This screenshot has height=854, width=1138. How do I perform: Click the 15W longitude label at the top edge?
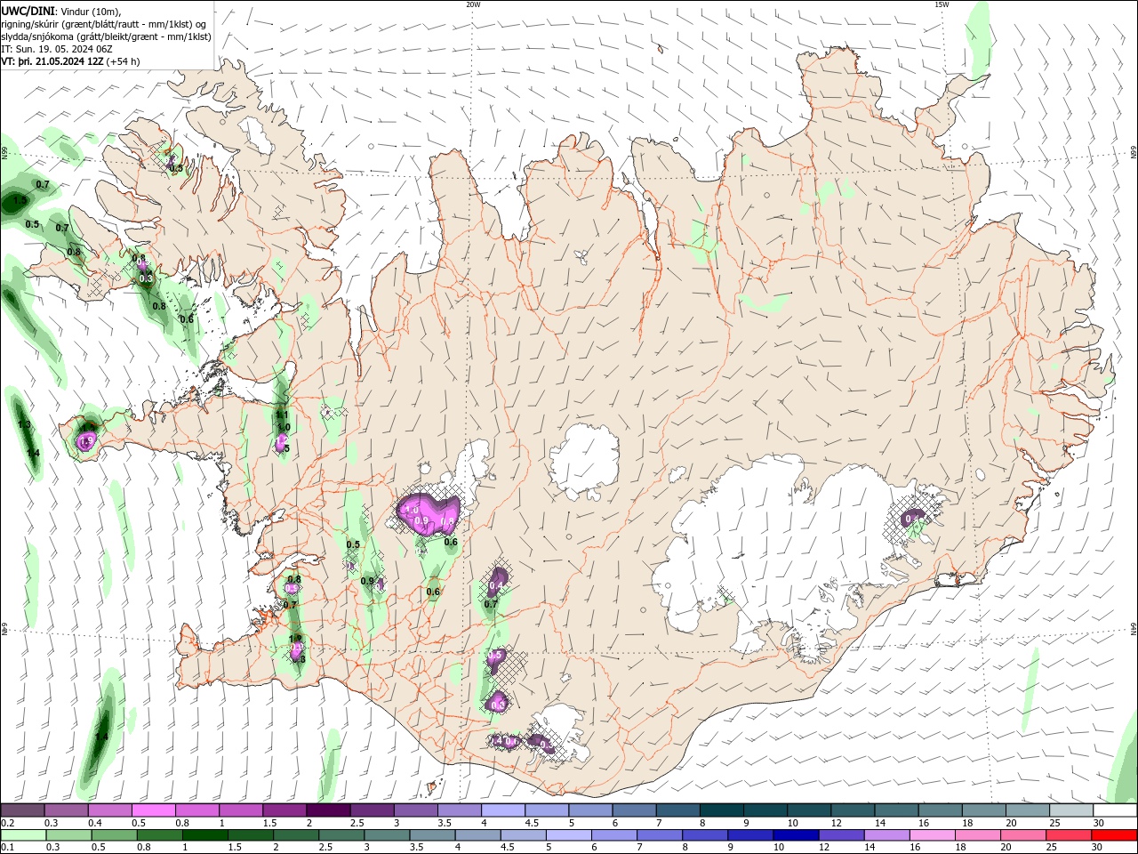coord(942,4)
